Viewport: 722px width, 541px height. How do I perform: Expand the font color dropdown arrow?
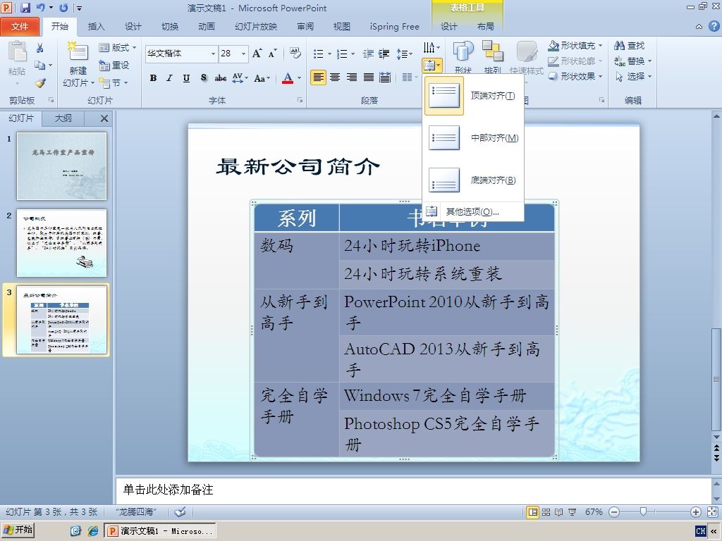click(x=299, y=78)
